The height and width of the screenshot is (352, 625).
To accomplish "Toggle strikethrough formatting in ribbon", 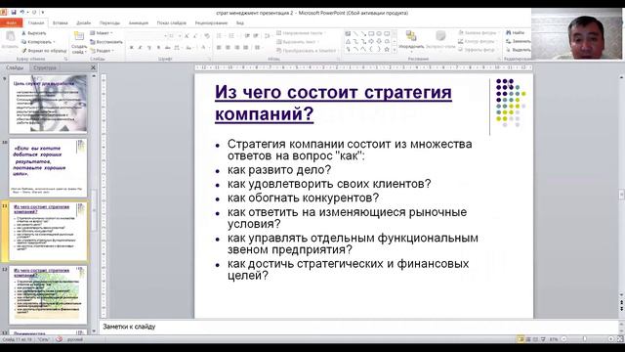I will coord(167,48).
